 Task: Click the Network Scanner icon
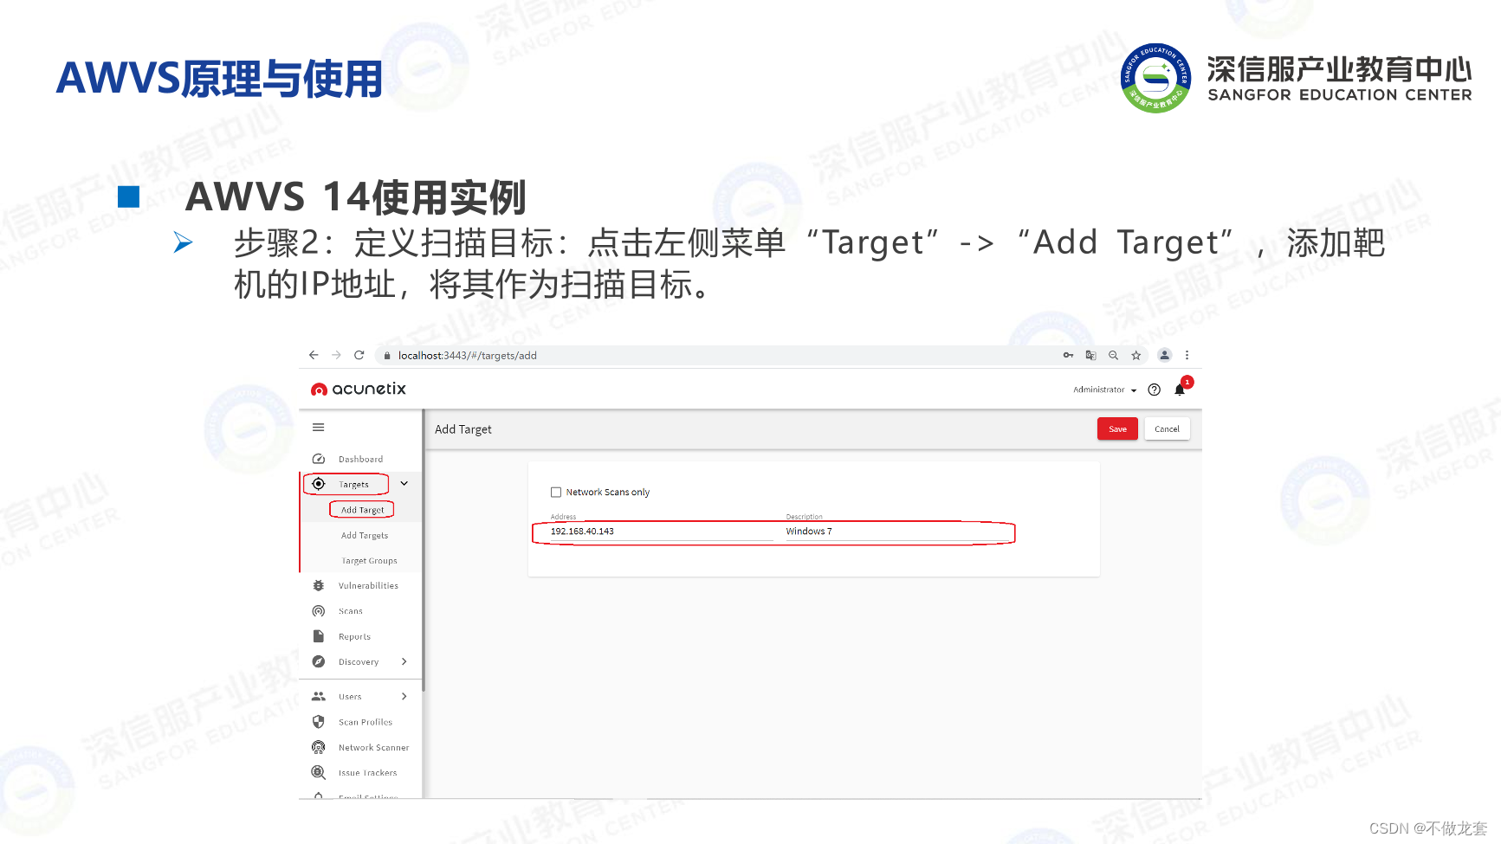point(318,747)
